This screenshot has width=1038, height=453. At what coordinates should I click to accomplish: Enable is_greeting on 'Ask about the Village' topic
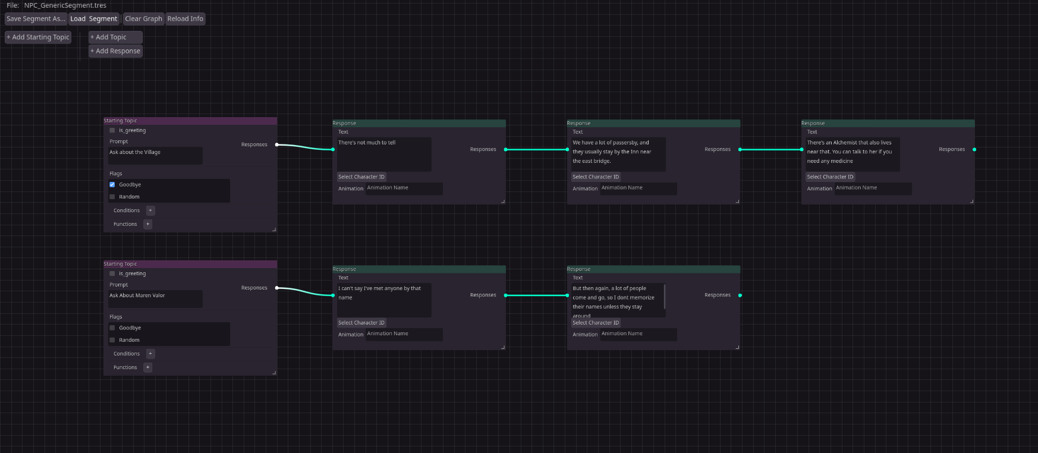coord(112,130)
